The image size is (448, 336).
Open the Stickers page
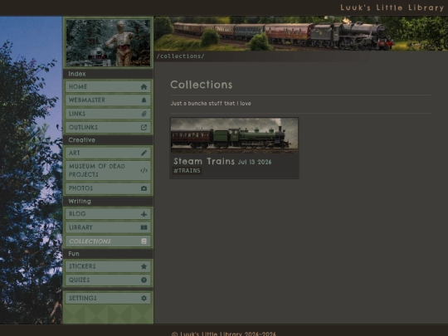(108, 266)
